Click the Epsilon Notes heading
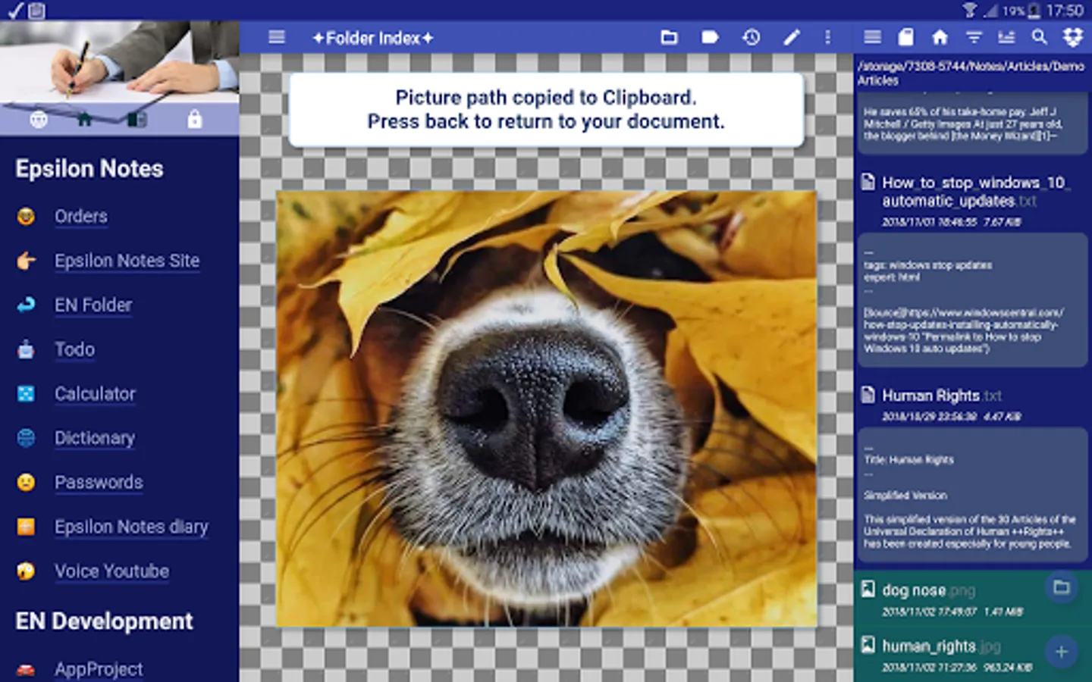The height and width of the screenshot is (682, 1092). click(89, 169)
